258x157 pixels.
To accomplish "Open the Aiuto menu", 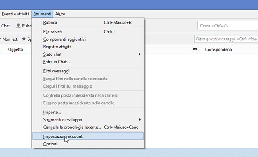I will click(x=60, y=14).
